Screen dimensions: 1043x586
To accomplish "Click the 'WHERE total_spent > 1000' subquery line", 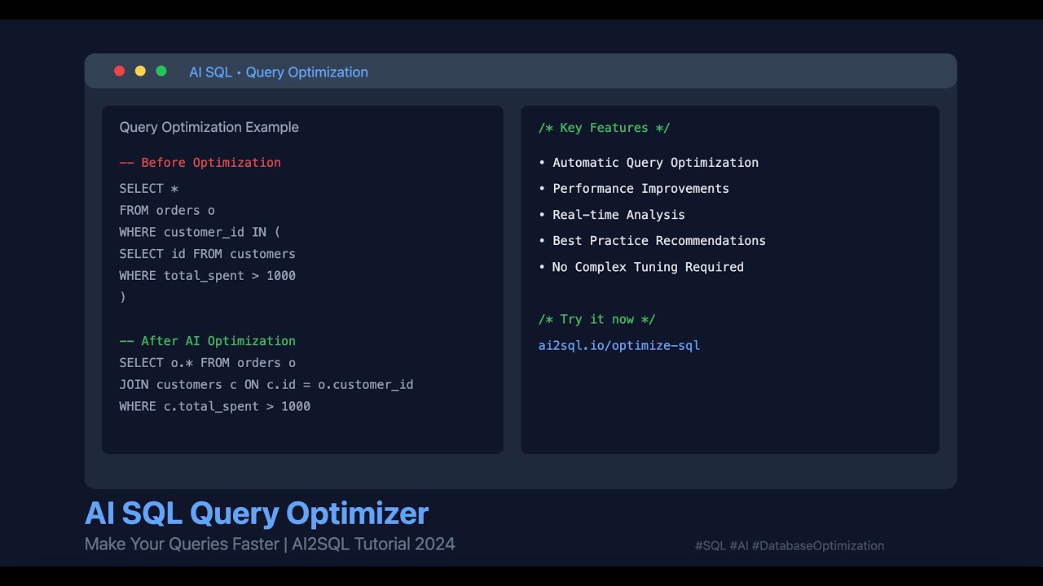I will (x=208, y=276).
